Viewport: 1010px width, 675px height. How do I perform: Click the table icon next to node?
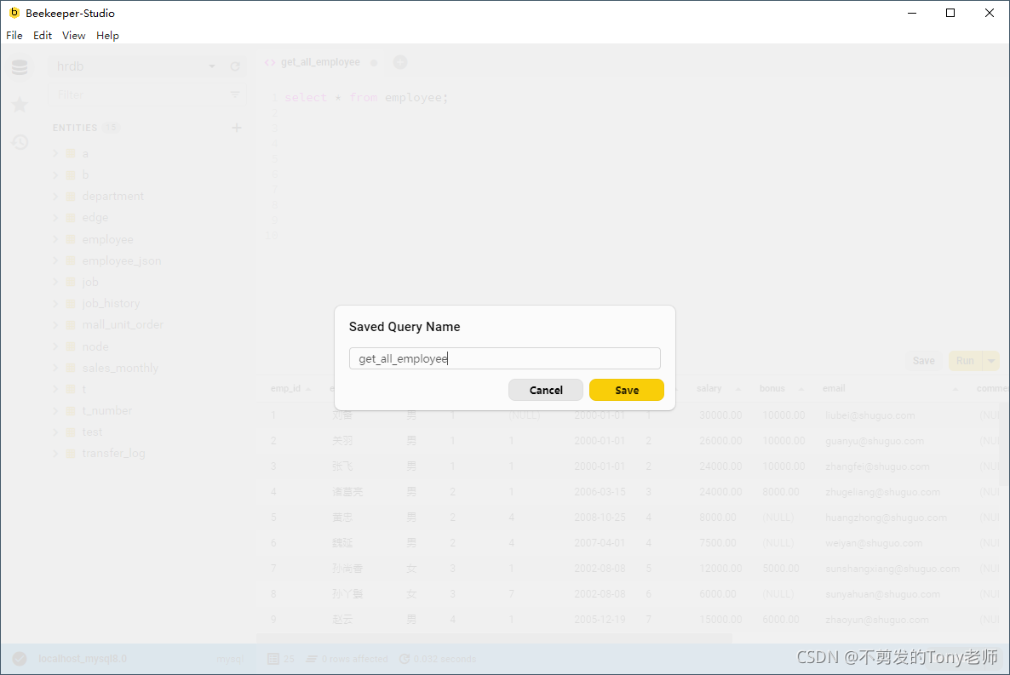click(71, 346)
